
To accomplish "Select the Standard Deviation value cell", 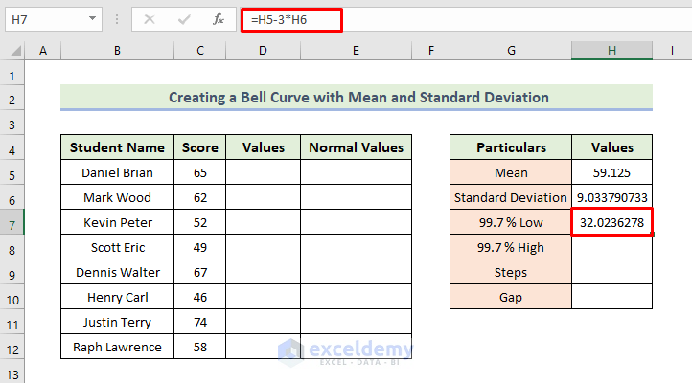I will pyautogui.click(x=612, y=197).
